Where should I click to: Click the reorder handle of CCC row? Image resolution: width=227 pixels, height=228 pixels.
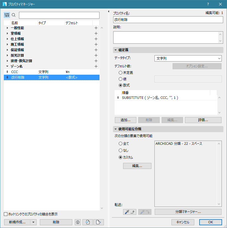point(7,72)
